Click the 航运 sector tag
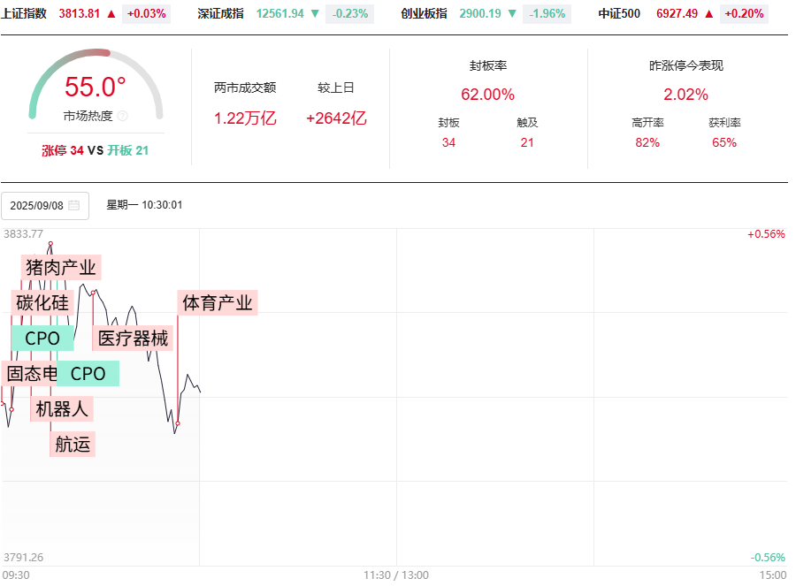This screenshot has width=796, height=586. [x=73, y=445]
